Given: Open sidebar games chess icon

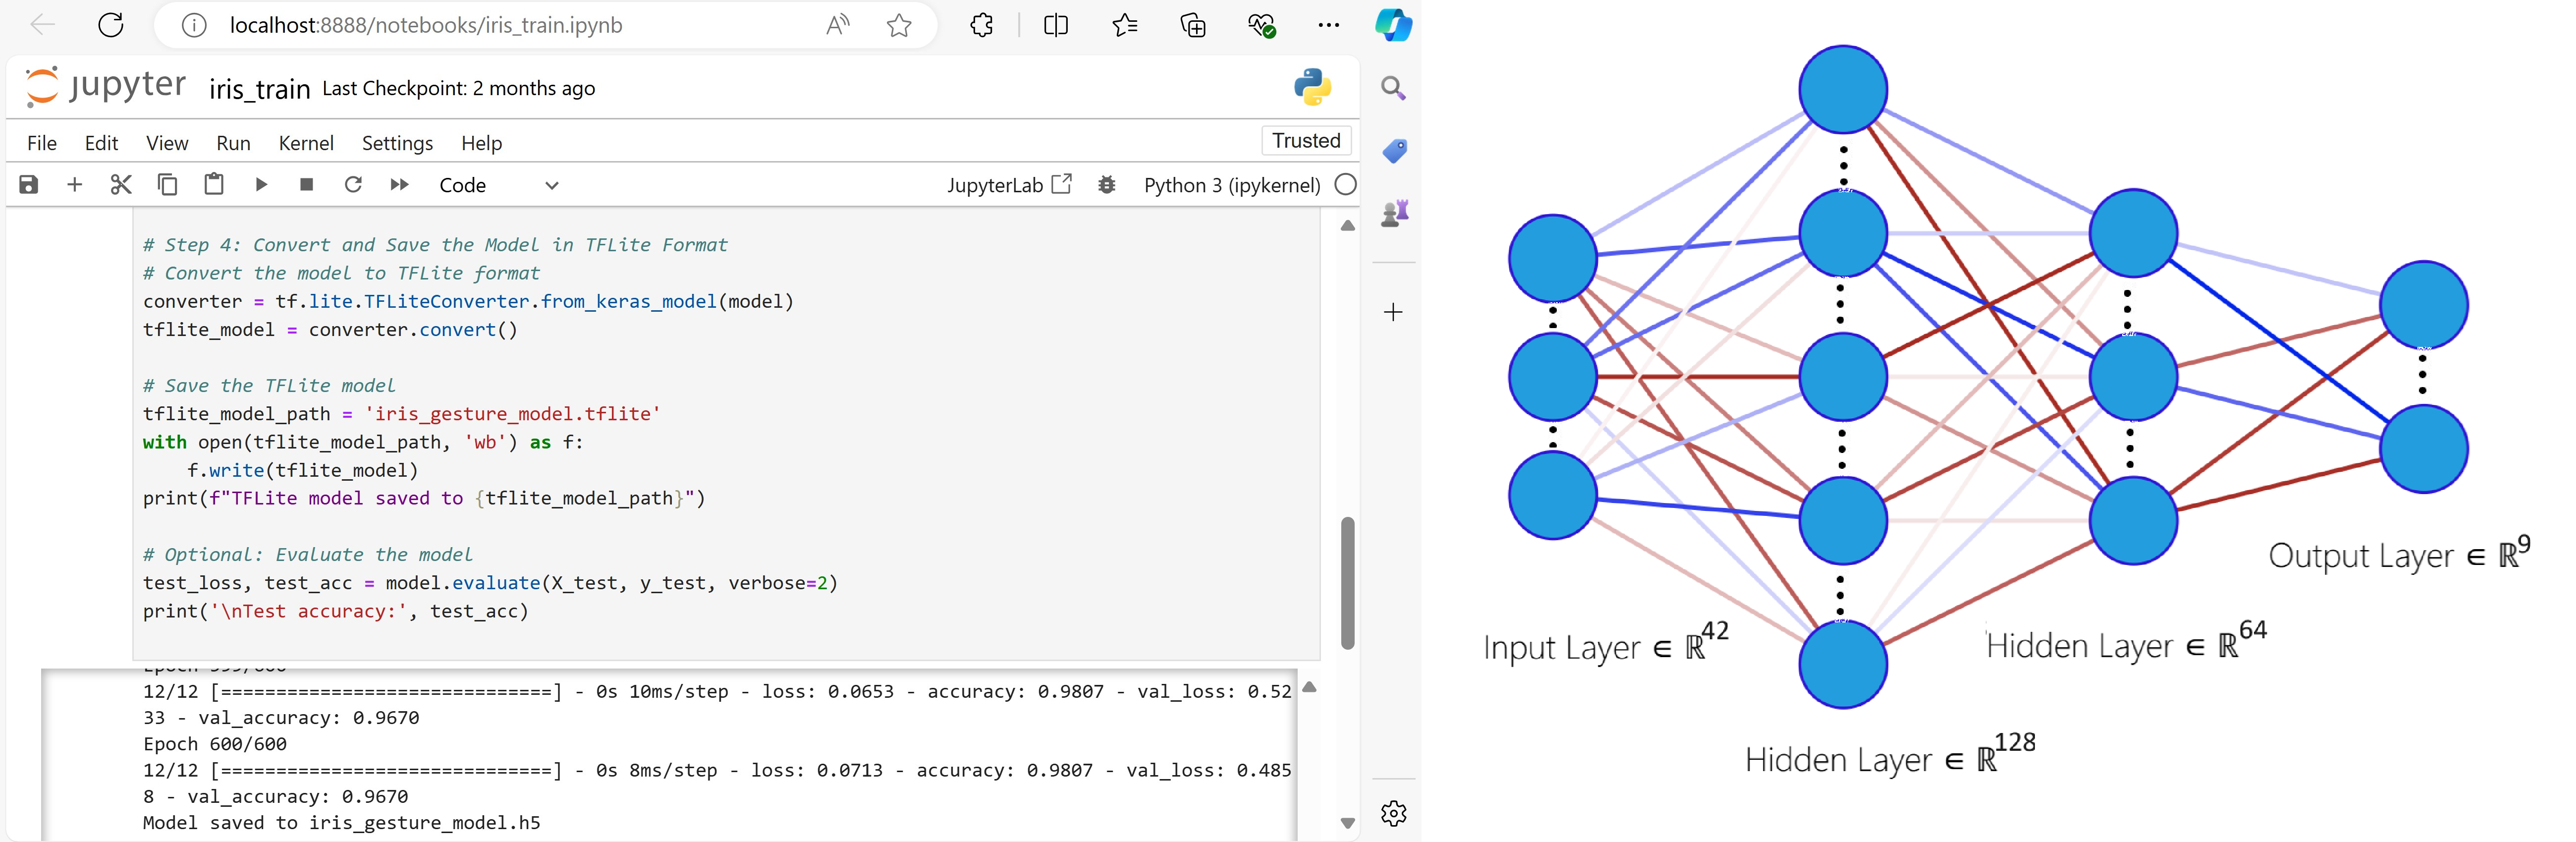Looking at the screenshot, I should (1394, 212).
